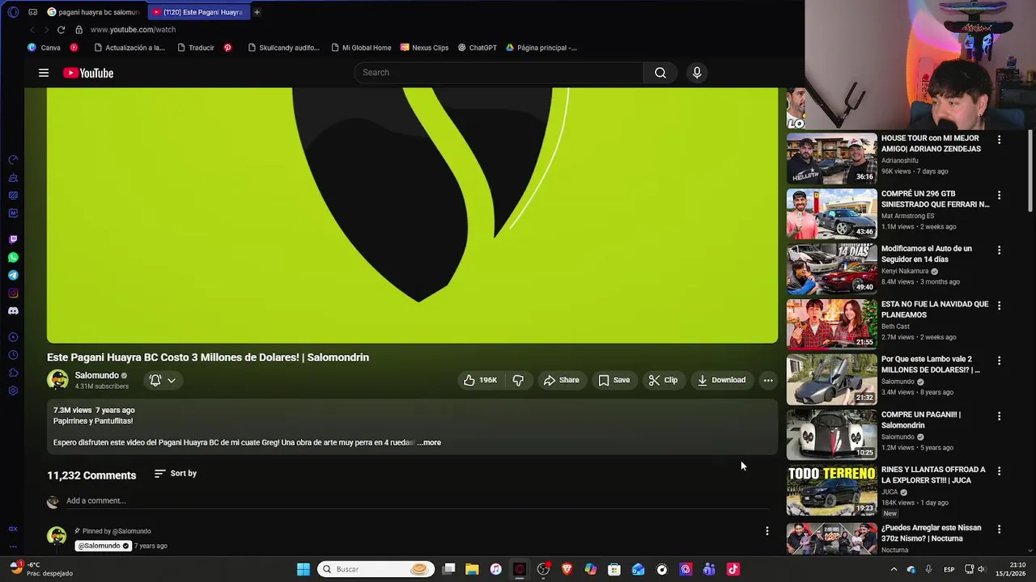The image size is (1036, 582).
Task: Open Instagram in the Opera sidebar
Action: coord(13,293)
